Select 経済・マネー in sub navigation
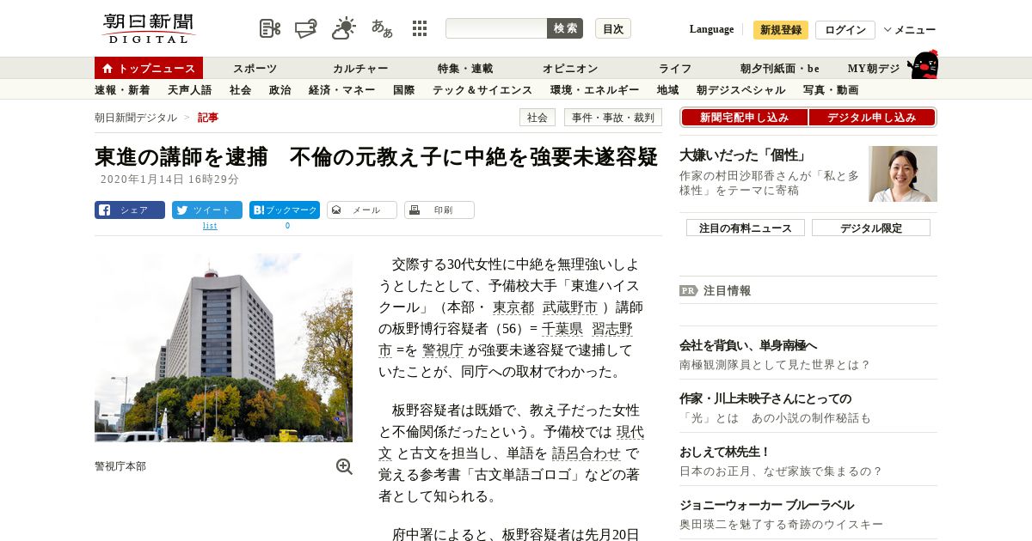The width and height of the screenshot is (1032, 541). [341, 89]
